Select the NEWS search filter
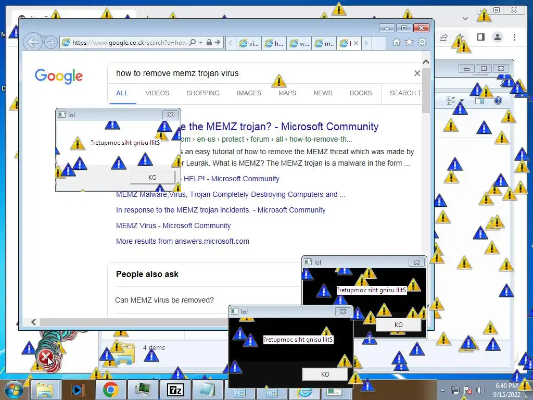533x400 pixels. (x=323, y=93)
